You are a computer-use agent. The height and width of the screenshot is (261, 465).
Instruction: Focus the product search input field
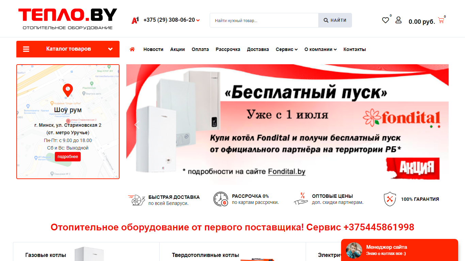pos(264,20)
